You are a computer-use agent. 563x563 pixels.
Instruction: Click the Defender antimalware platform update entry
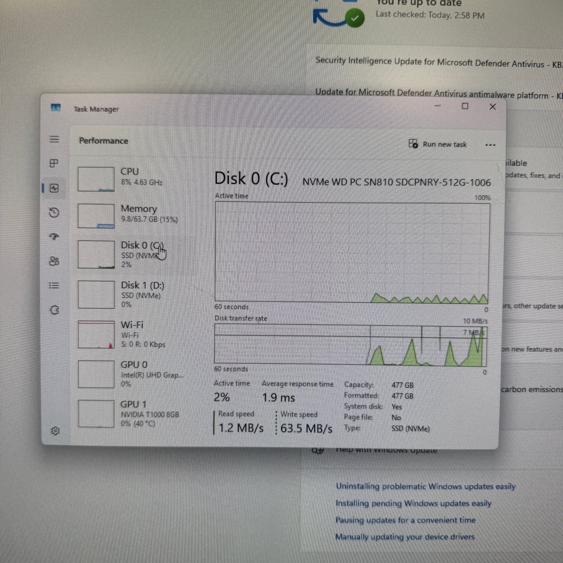tap(439, 94)
